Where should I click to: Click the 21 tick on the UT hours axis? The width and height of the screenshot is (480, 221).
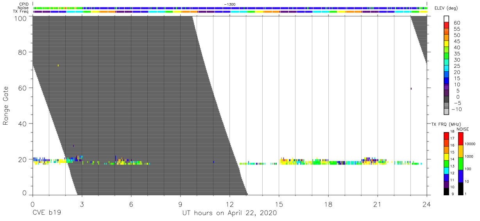pyautogui.click(x=378, y=205)
